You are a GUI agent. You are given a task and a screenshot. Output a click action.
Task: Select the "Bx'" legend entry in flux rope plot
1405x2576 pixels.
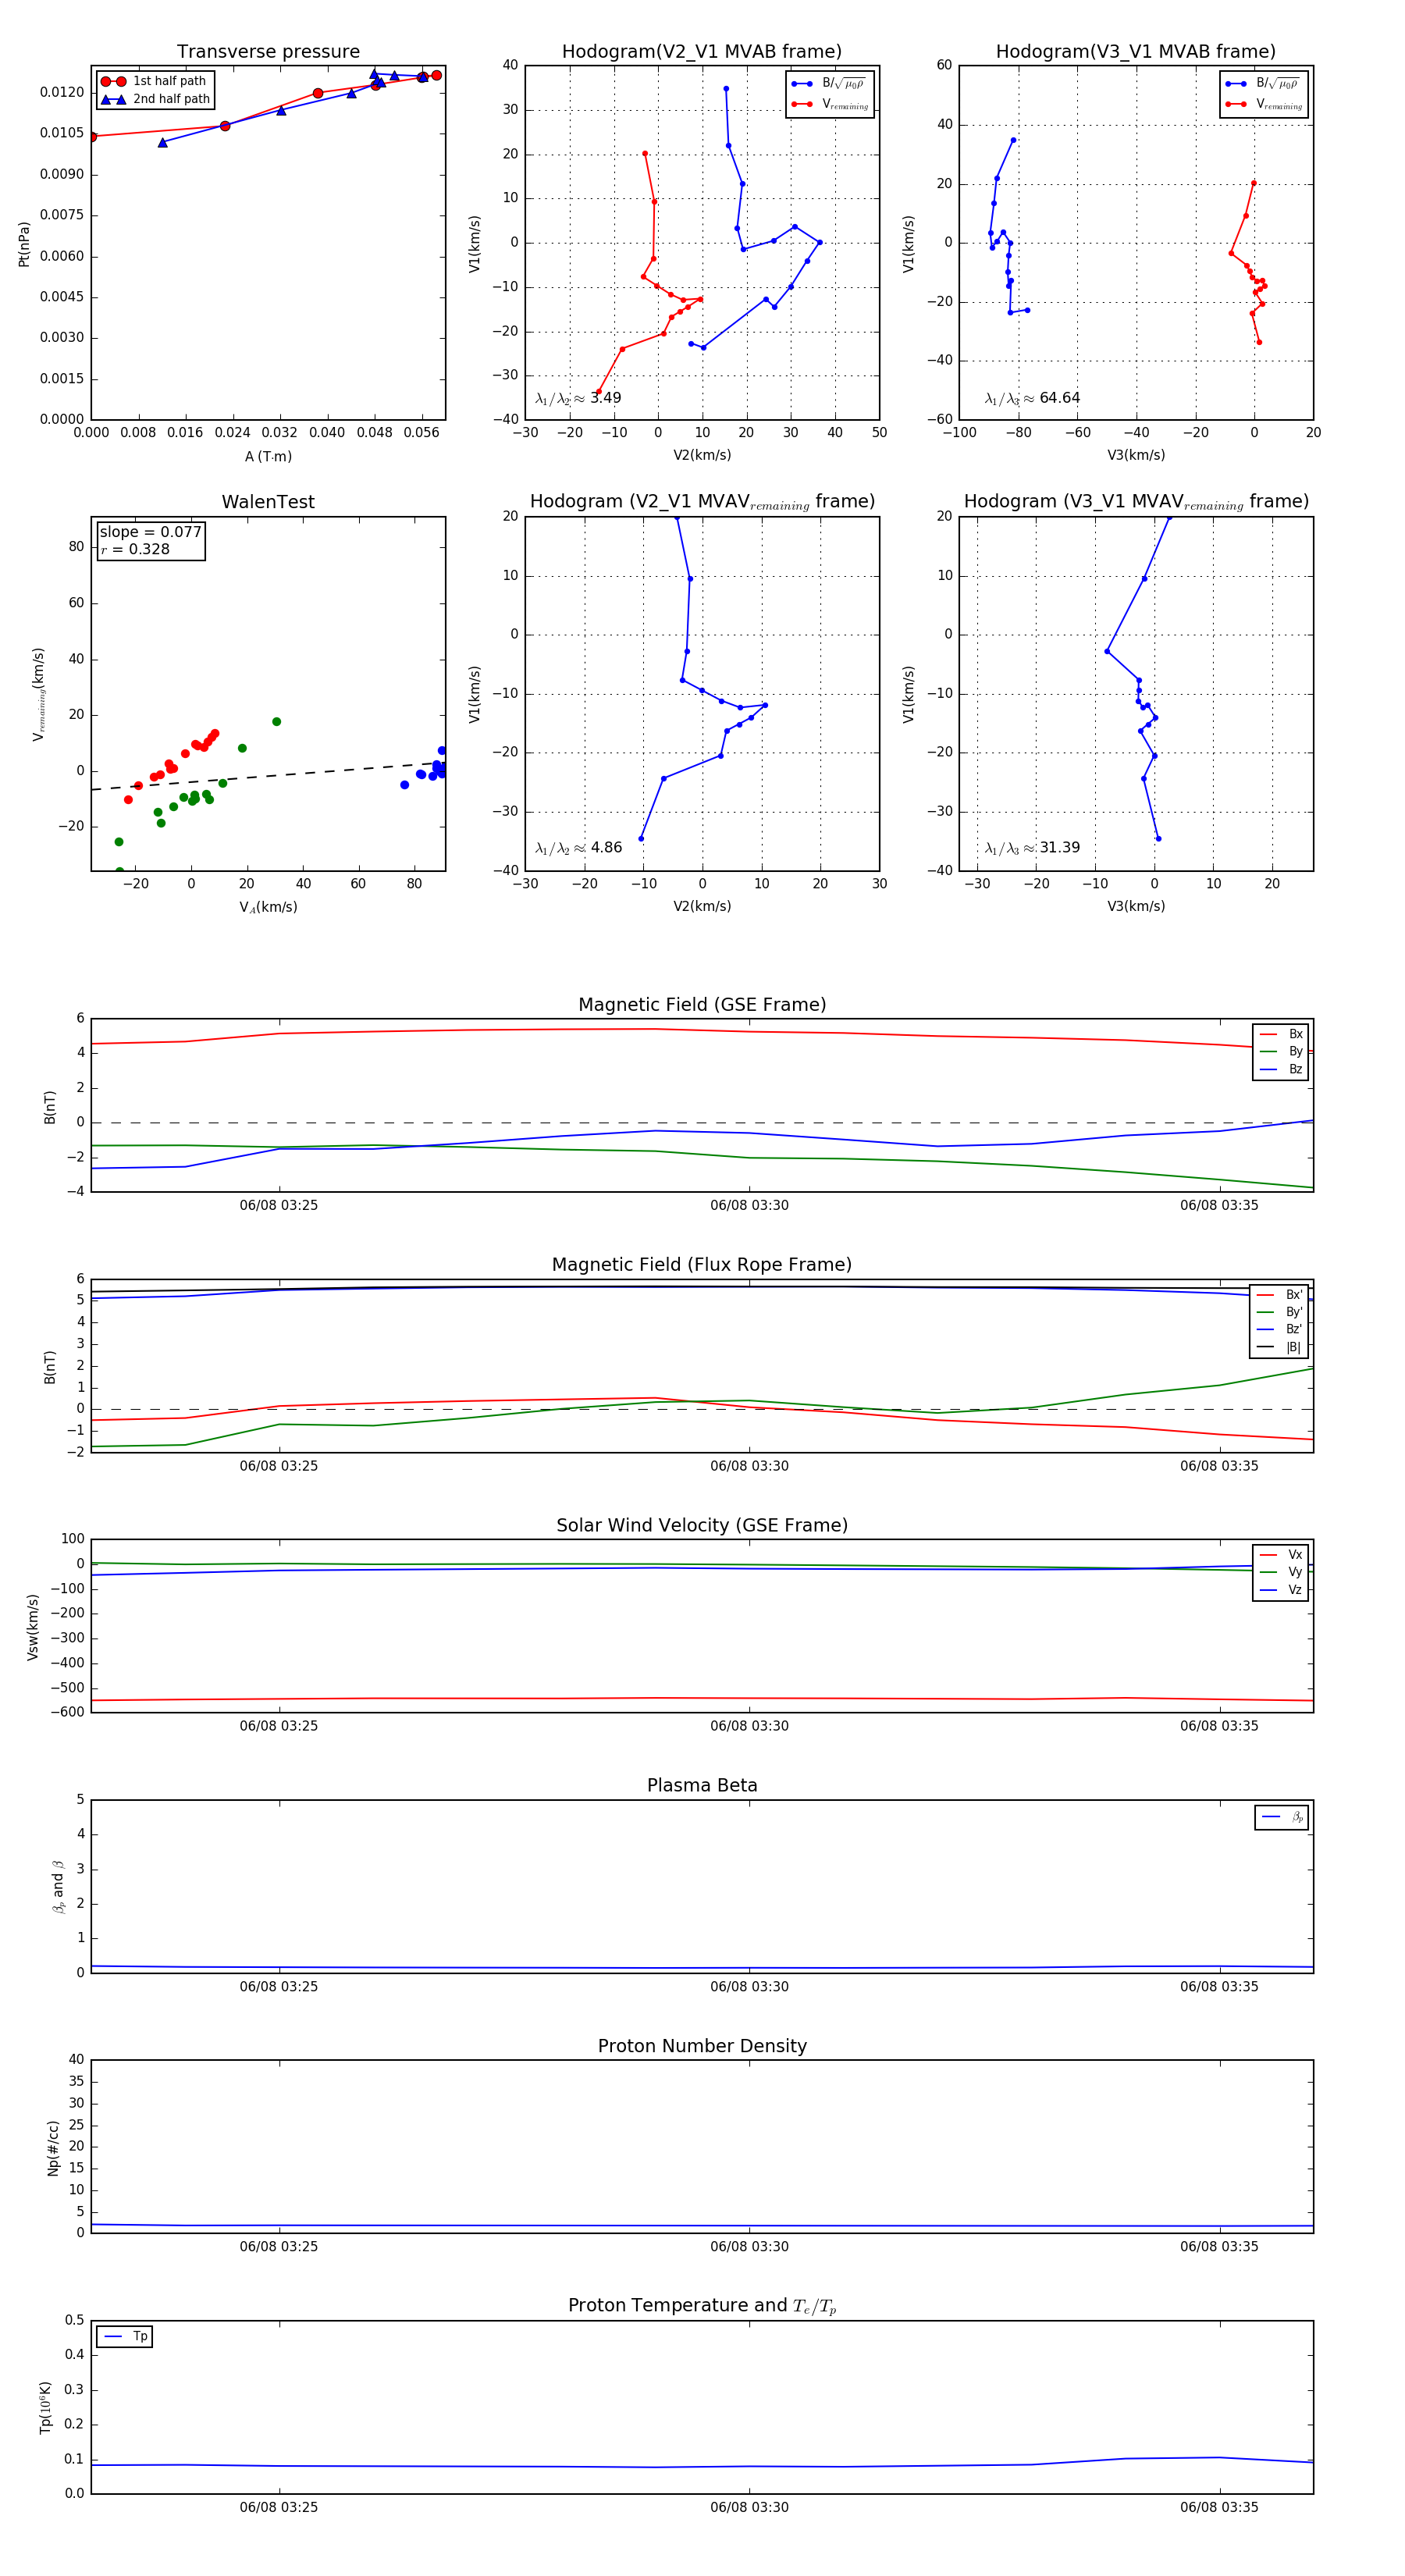click(1280, 1295)
